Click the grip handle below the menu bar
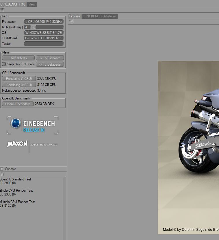The width and height of the screenshot is (219, 240). click(x=2, y=10)
